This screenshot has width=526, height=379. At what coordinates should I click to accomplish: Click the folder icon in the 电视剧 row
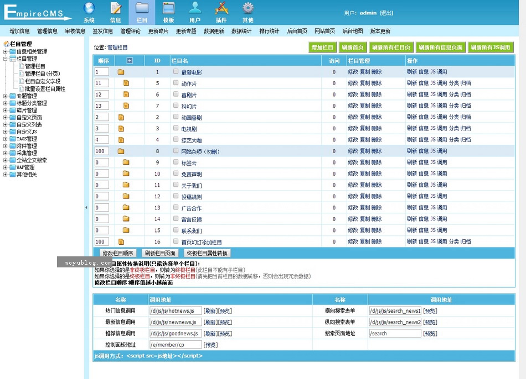[121, 129]
